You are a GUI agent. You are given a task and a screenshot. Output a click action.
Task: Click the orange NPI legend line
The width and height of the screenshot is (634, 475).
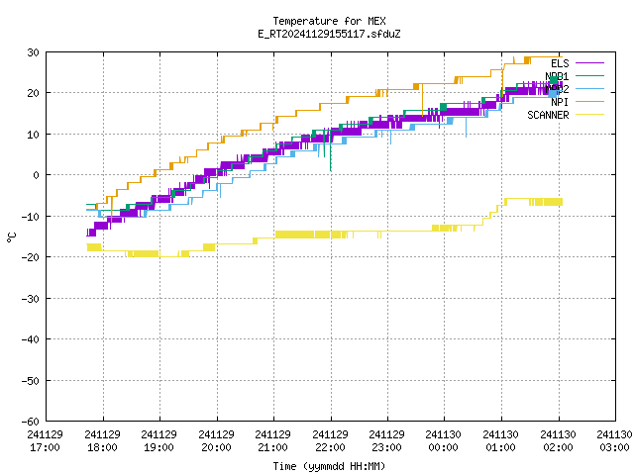[589, 101]
